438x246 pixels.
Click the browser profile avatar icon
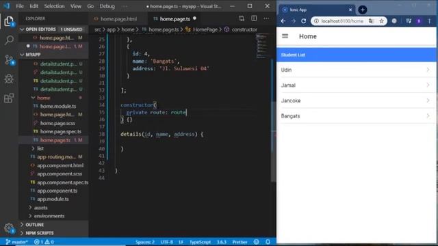coord(419,21)
